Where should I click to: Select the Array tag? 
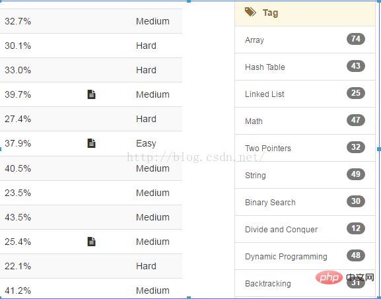click(305, 40)
